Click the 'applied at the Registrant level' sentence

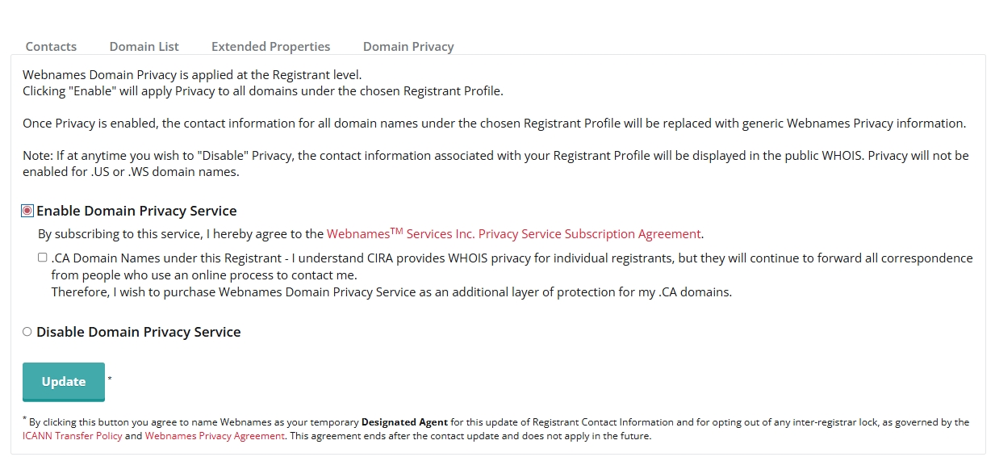(x=192, y=75)
